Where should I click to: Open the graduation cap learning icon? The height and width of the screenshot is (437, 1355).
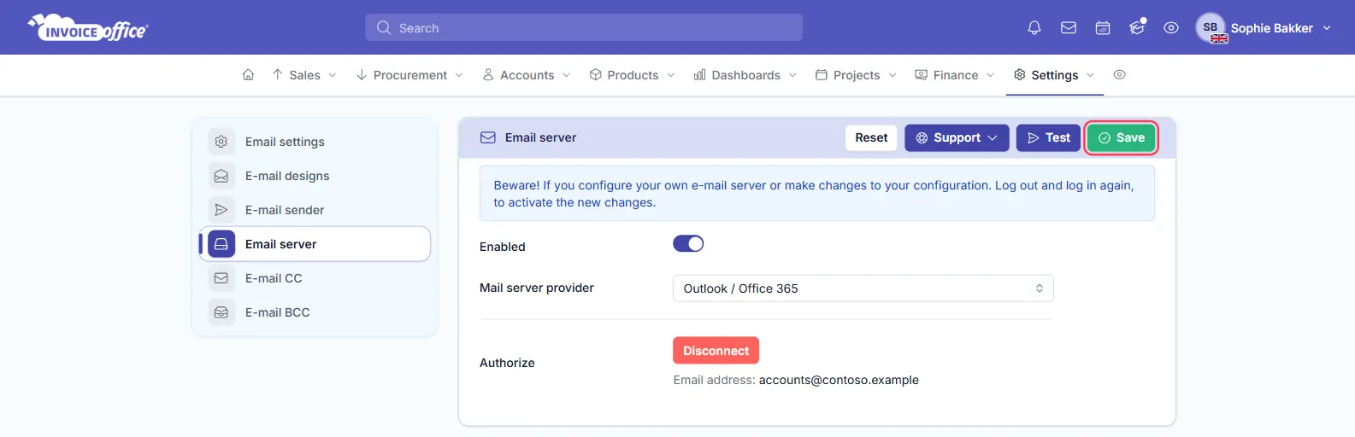[x=1137, y=28]
